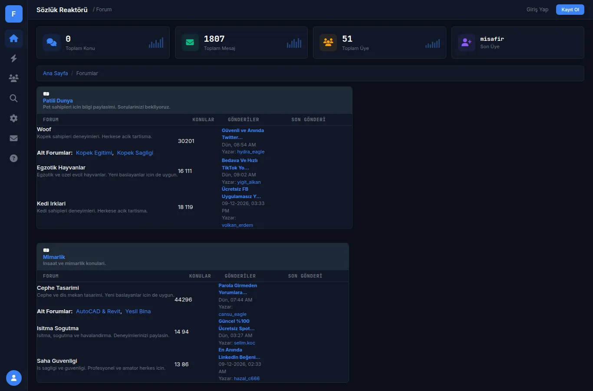Click the Kayıt Ol button
This screenshot has width=593, height=391.
(570, 10)
